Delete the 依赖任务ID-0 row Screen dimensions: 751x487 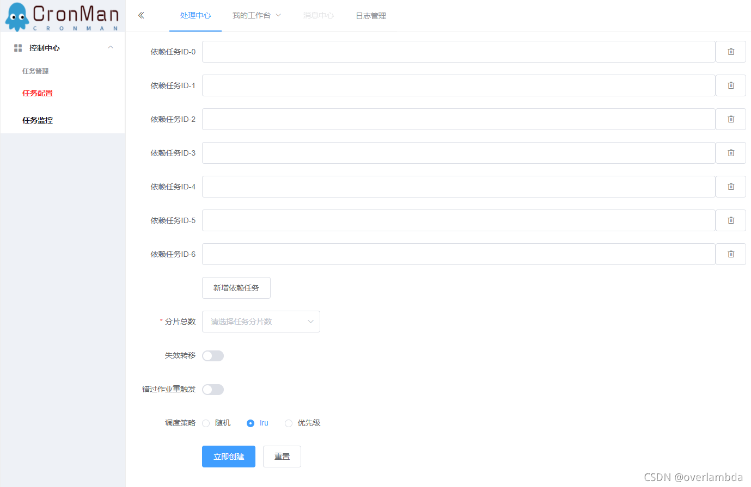click(x=730, y=52)
